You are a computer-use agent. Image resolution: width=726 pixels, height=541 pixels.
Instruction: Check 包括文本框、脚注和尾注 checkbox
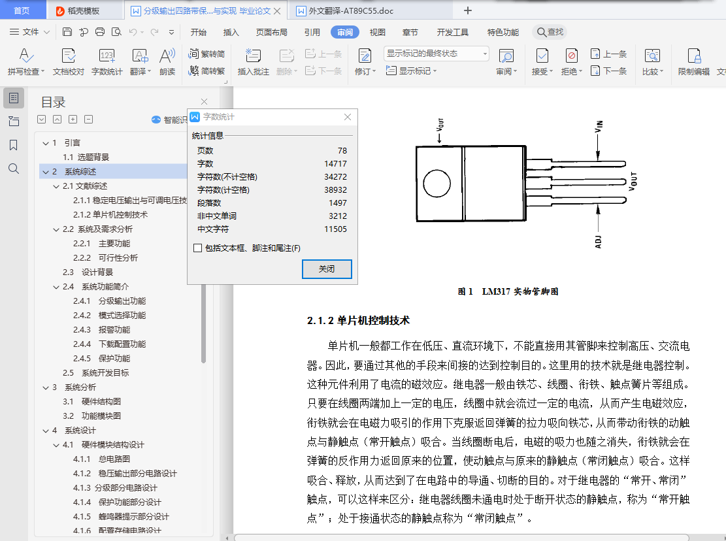pos(198,248)
